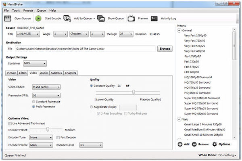Image resolution: width=242 pixels, height=161 pixels.
Task: Click the Show Queue label
Action: (x=116, y=19)
